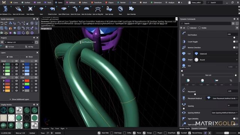240x135 pixels.
Task: Enable the Ortho checkbox
Action: point(124,133)
